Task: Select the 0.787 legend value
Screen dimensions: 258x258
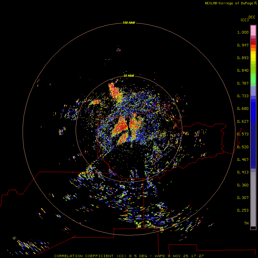Action: click(x=243, y=83)
